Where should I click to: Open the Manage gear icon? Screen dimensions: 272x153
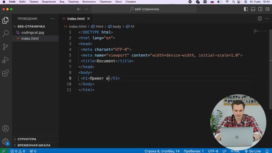click(x=6, y=142)
